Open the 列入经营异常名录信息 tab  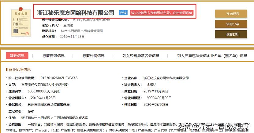141,56
